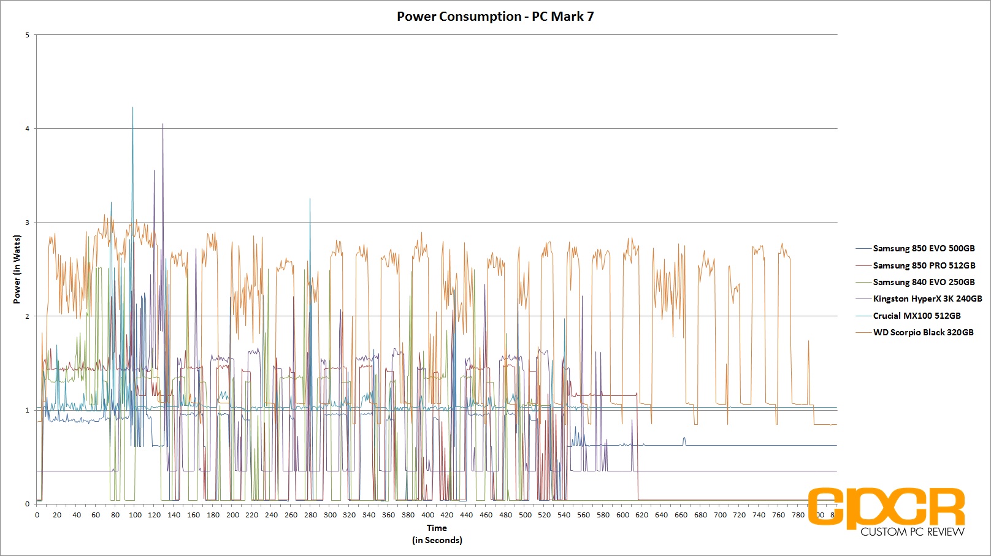Click the x-axis tick label 780

click(x=798, y=515)
